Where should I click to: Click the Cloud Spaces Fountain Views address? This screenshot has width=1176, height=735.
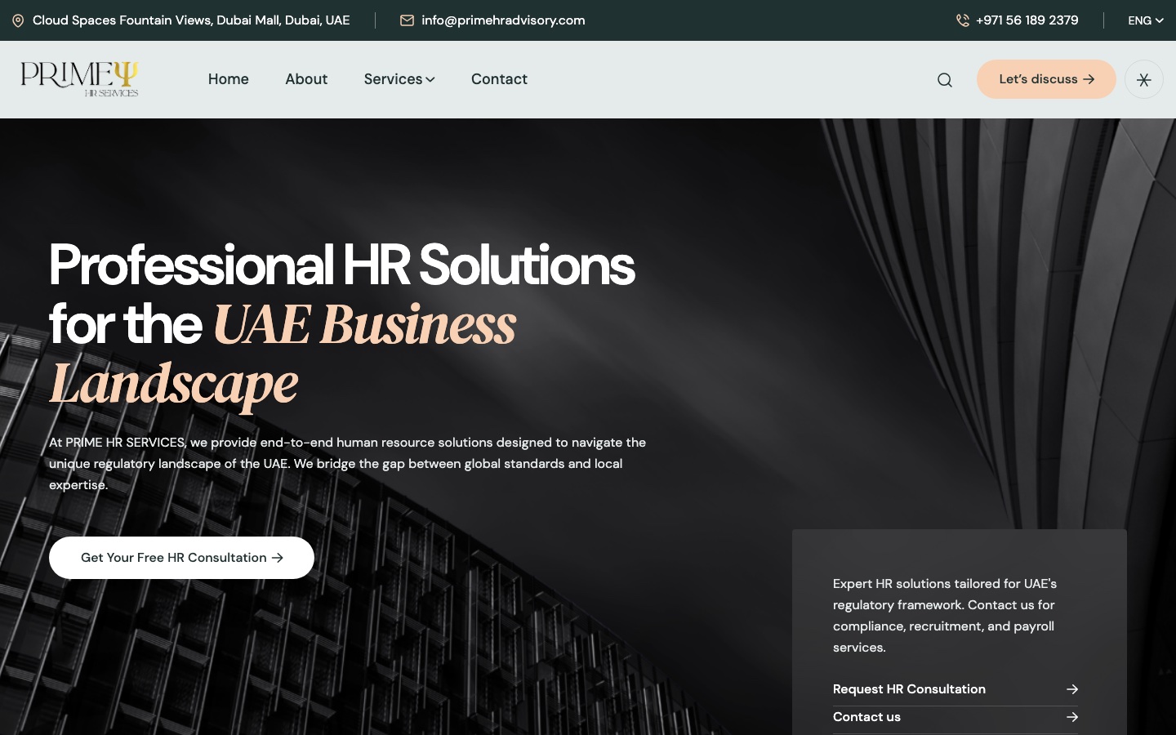point(191,20)
